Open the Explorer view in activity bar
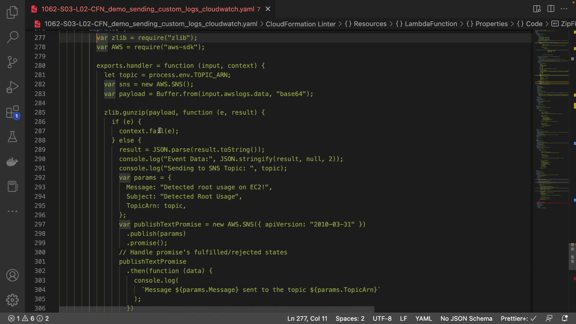Viewport: 576px width, 324px height. coord(12,12)
